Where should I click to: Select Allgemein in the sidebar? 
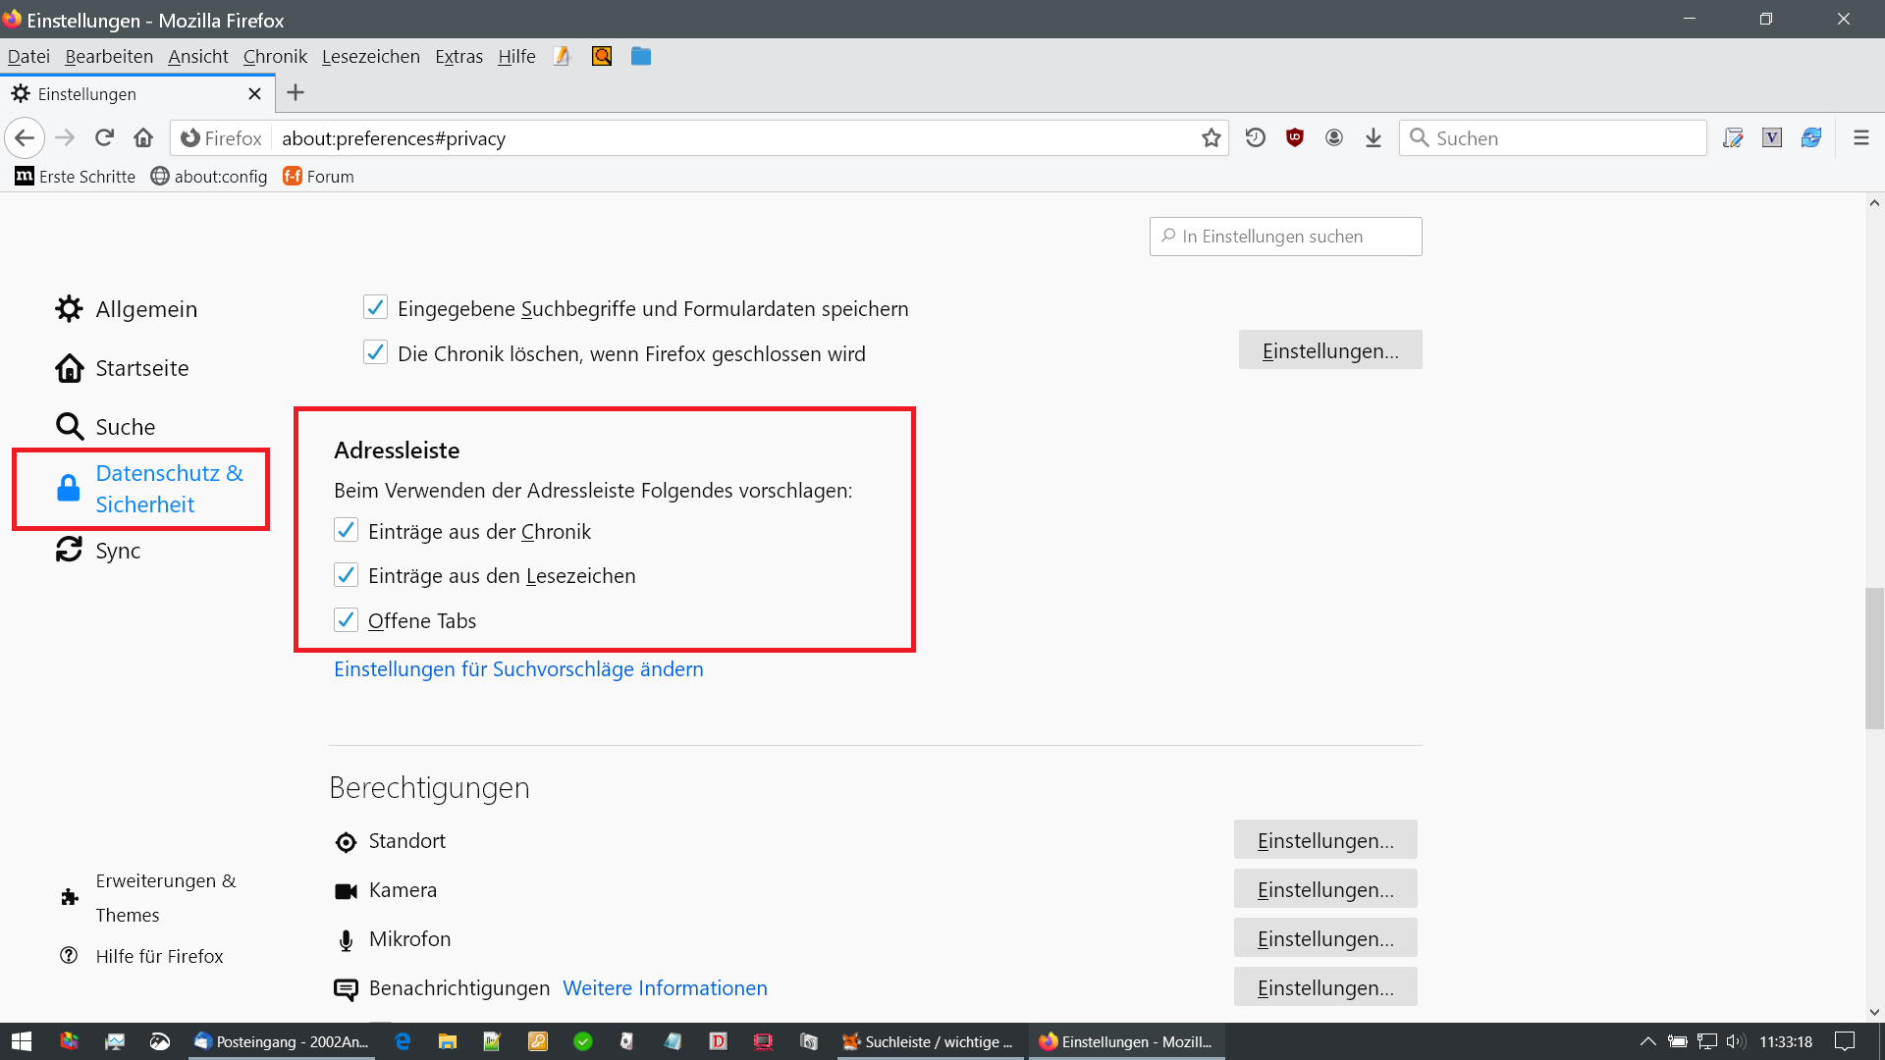pyautogui.click(x=145, y=309)
